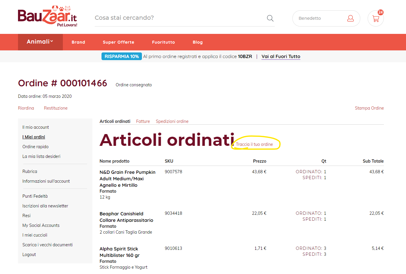This screenshot has height=274, width=406.
Task: Click Stampa Ordine to print
Action: [x=369, y=108]
